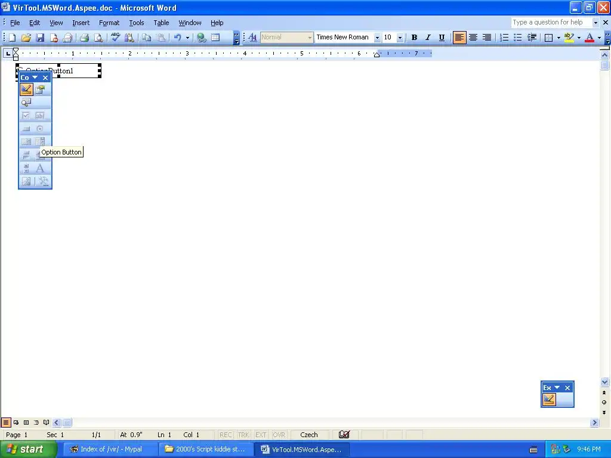Click the Highlight color button

[569, 38]
